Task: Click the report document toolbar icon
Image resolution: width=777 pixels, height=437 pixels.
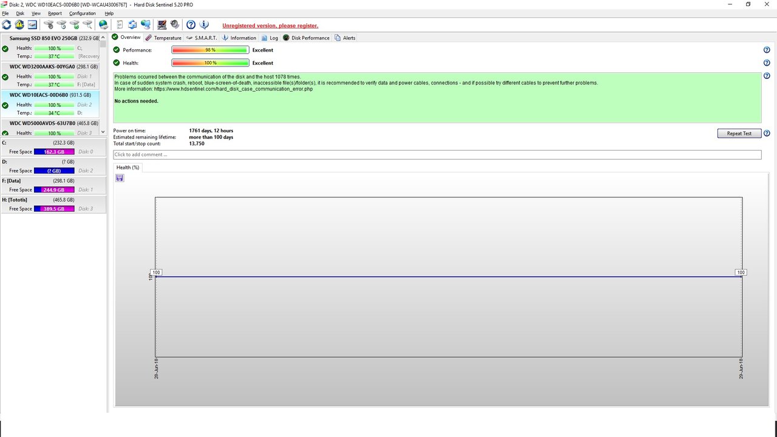Action: (x=120, y=25)
